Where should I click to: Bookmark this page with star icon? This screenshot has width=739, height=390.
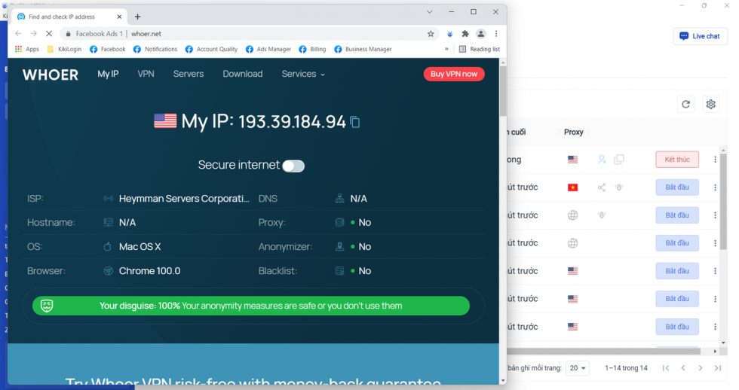pos(431,33)
